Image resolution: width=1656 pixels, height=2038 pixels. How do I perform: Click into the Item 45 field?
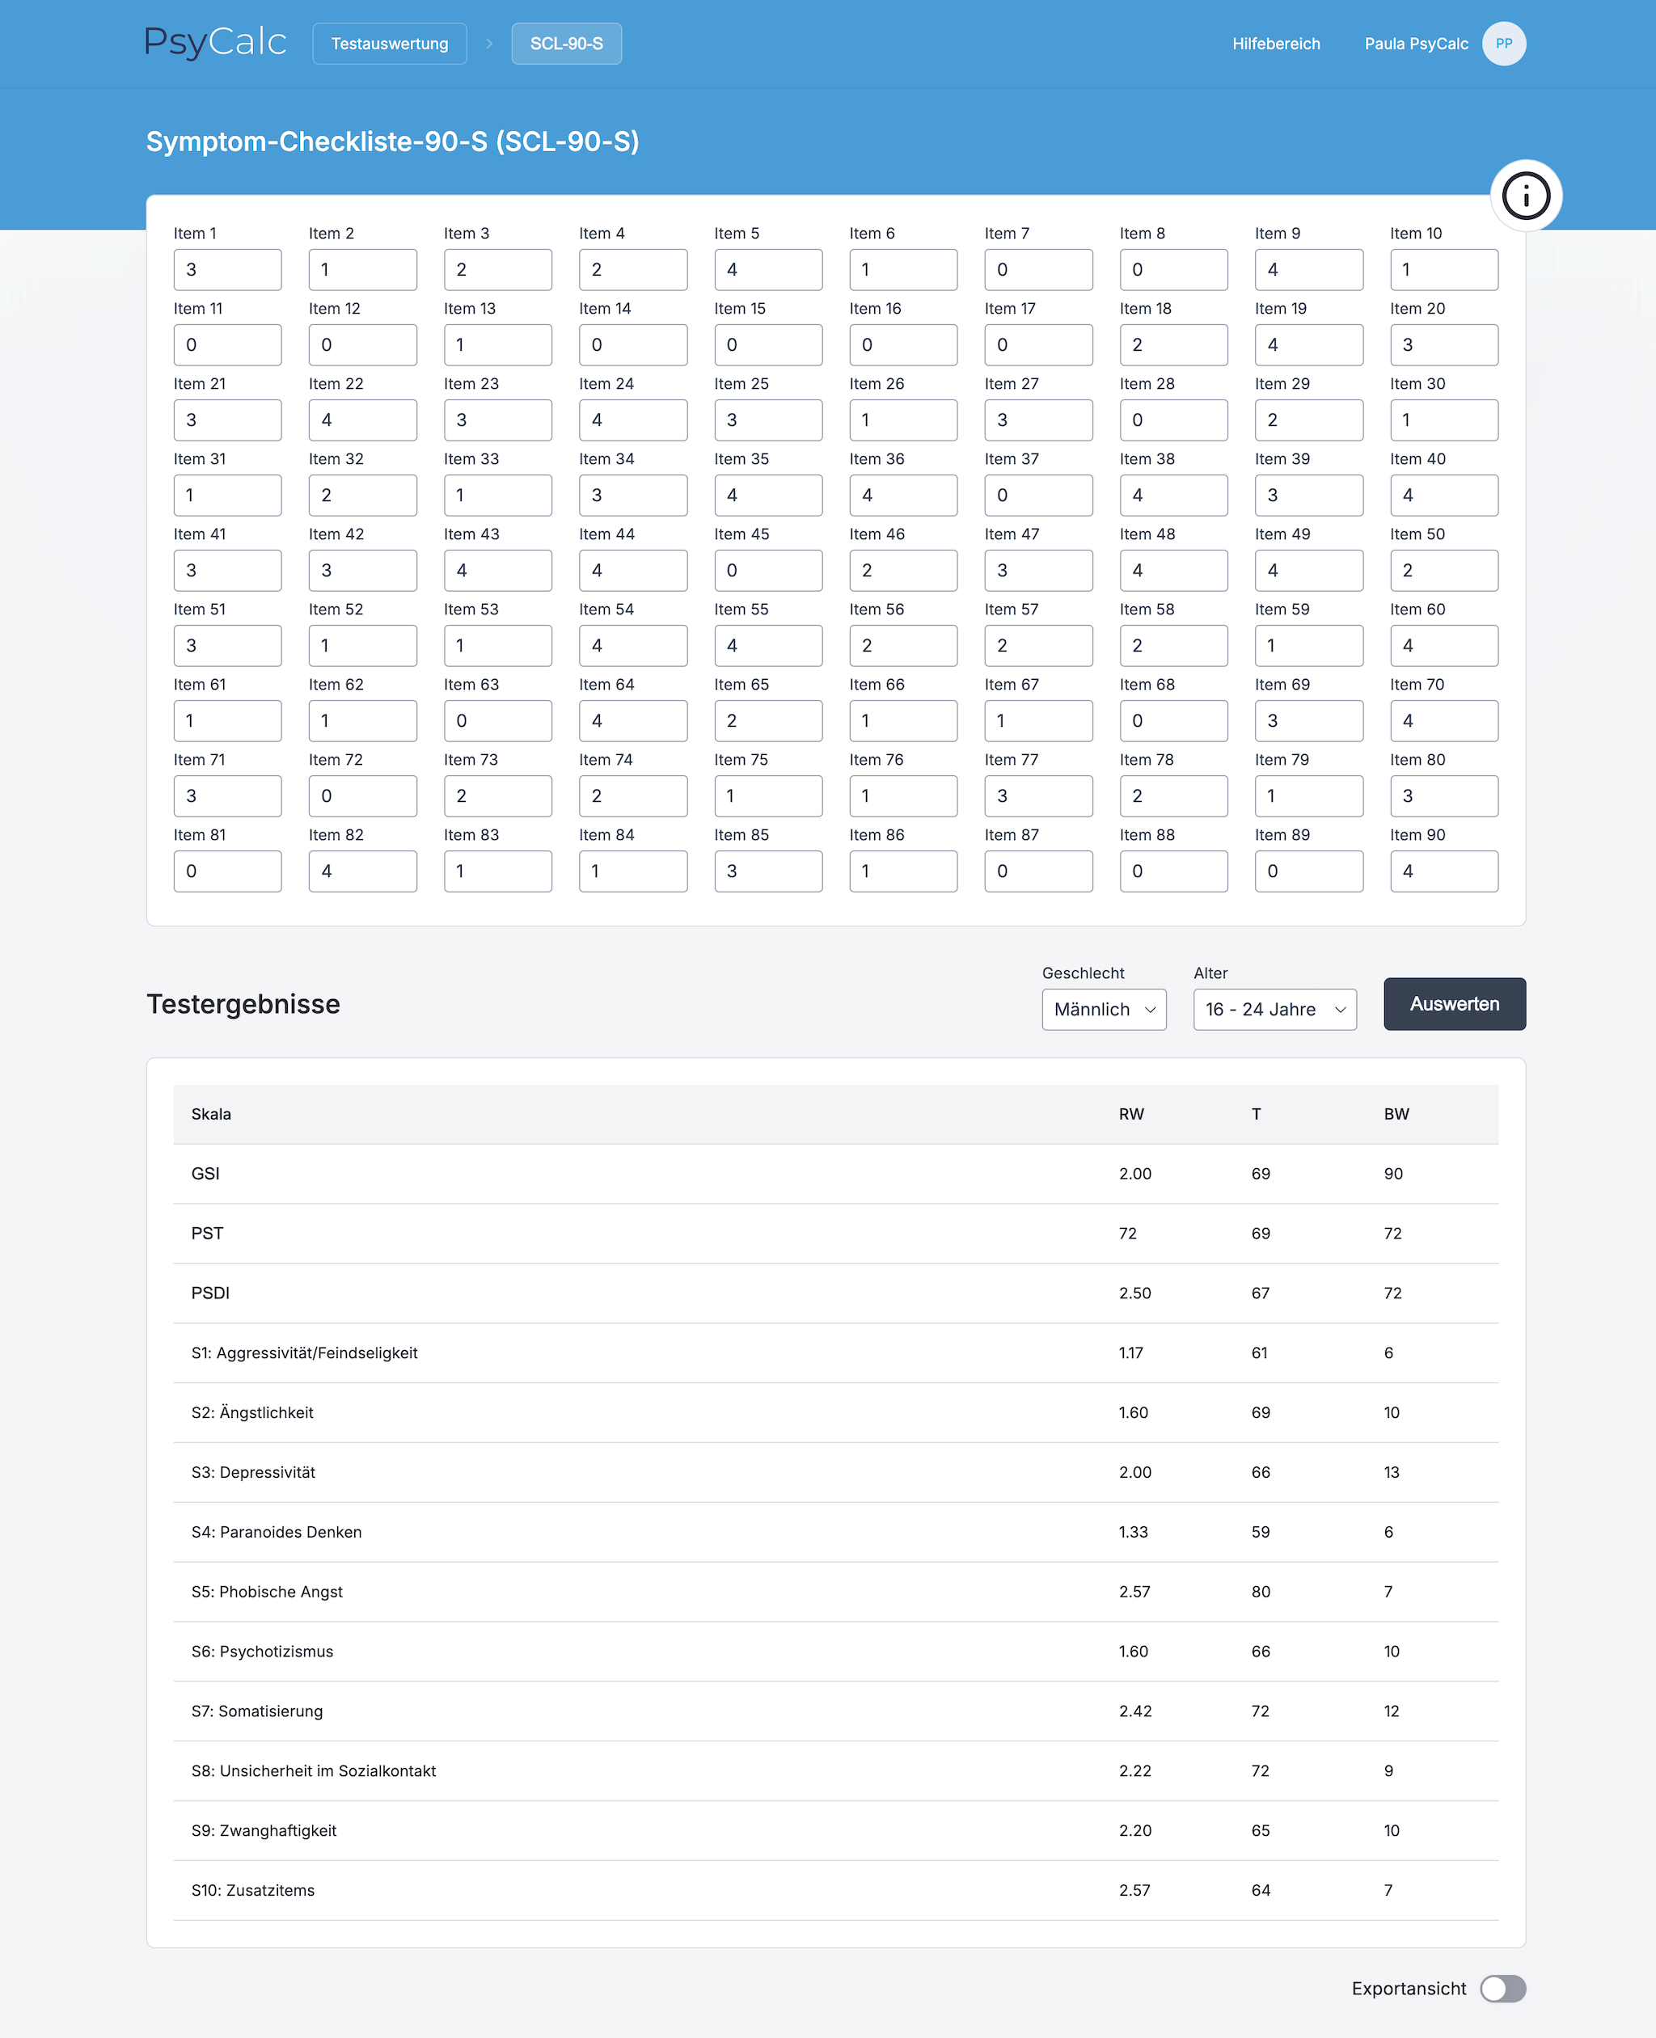(x=768, y=570)
